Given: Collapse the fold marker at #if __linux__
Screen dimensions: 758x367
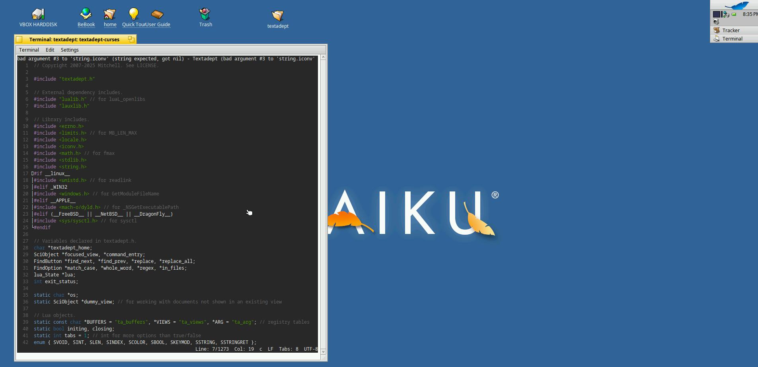Looking at the screenshot, I should click(33, 174).
